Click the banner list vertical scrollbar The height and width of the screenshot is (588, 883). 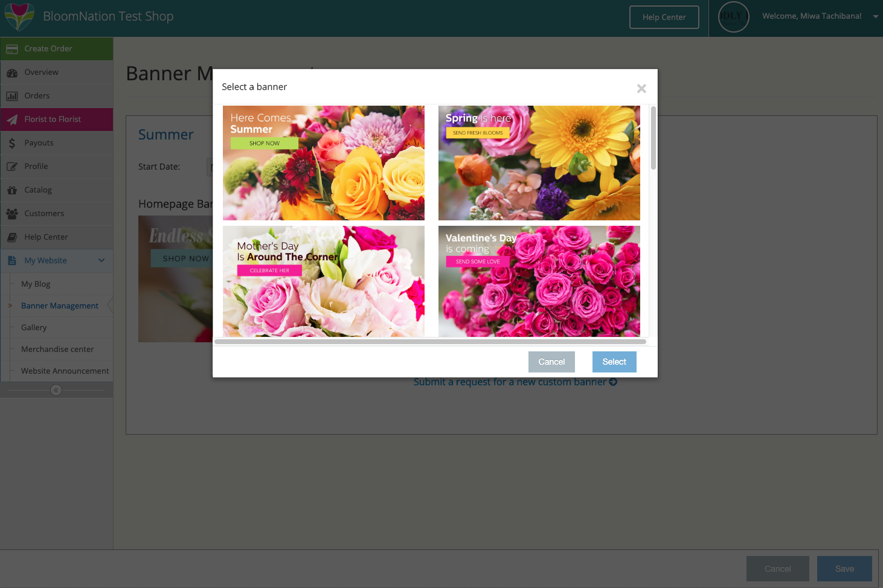(653, 139)
